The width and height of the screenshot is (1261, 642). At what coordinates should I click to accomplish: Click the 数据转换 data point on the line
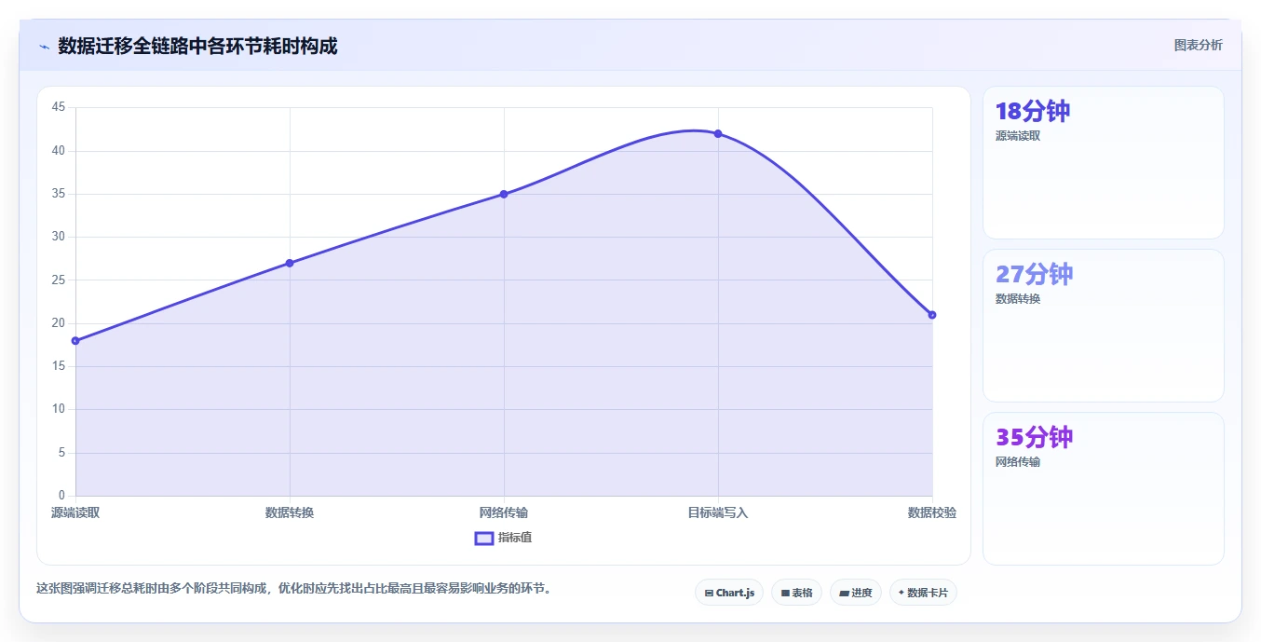tap(290, 263)
